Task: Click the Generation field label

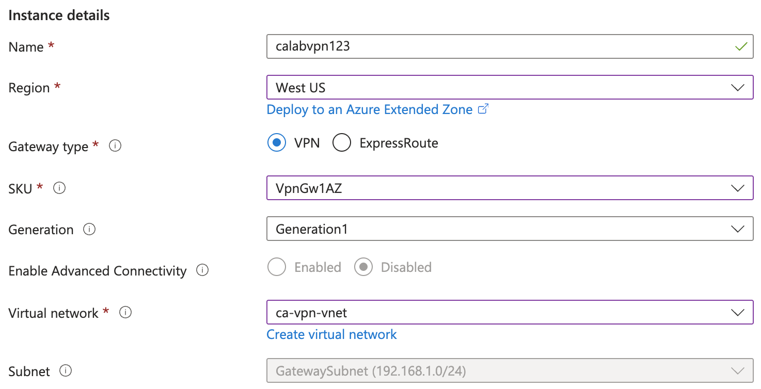Action: (x=41, y=230)
